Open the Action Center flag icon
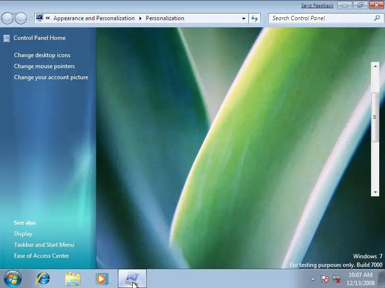The height and width of the screenshot is (288, 385). click(x=324, y=279)
